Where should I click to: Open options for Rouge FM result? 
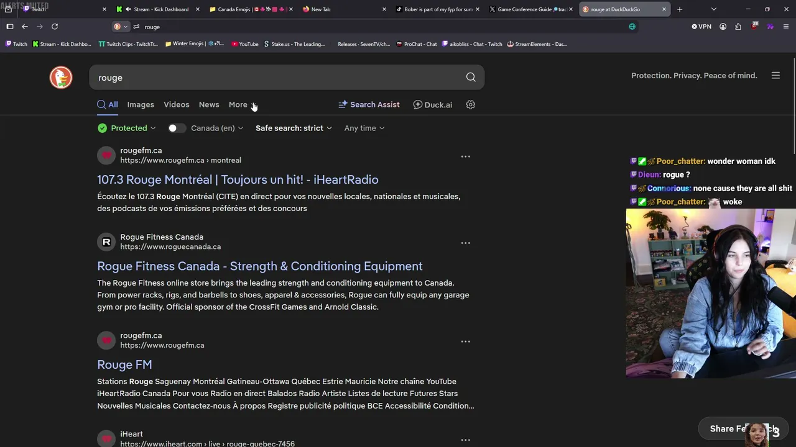465,341
